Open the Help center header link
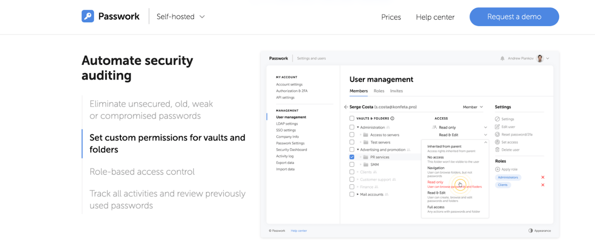595x249 pixels. coord(435,17)
